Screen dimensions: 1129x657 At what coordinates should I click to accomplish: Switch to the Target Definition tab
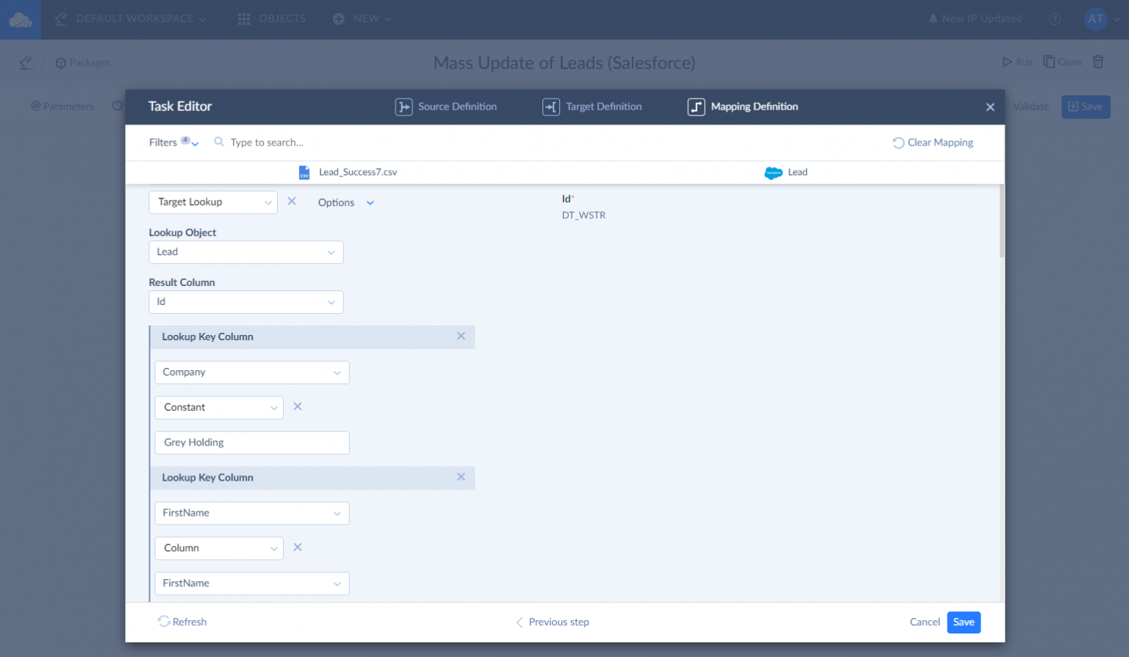tap(603, 107)
